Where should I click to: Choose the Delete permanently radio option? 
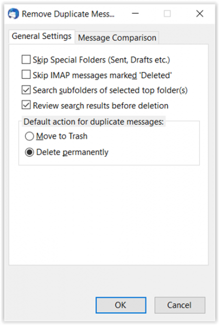pyautogui.click(x=29, y=152)
